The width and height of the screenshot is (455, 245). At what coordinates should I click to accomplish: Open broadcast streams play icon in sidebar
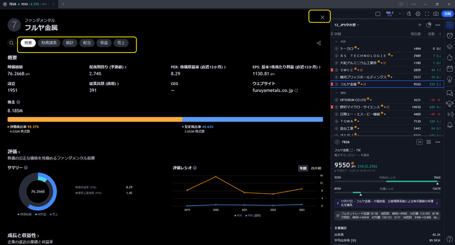click(x=449, y=114)
